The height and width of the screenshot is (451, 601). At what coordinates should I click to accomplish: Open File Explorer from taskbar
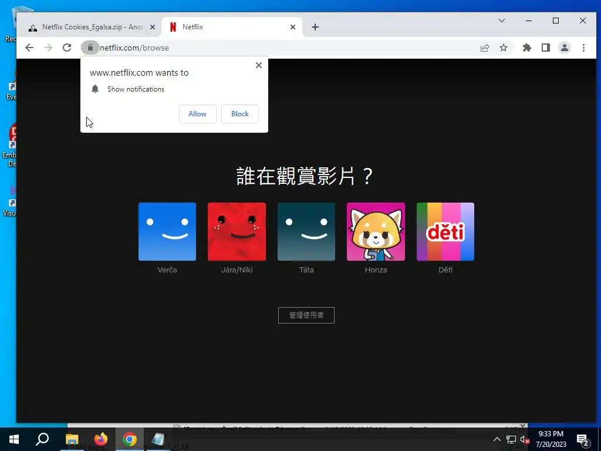tap(72, 439)
